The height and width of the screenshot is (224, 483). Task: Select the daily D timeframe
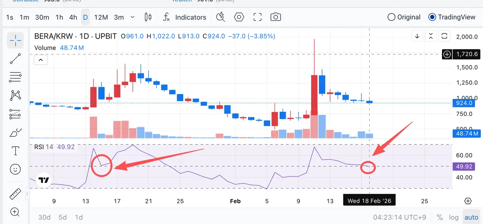coord(85,17)
